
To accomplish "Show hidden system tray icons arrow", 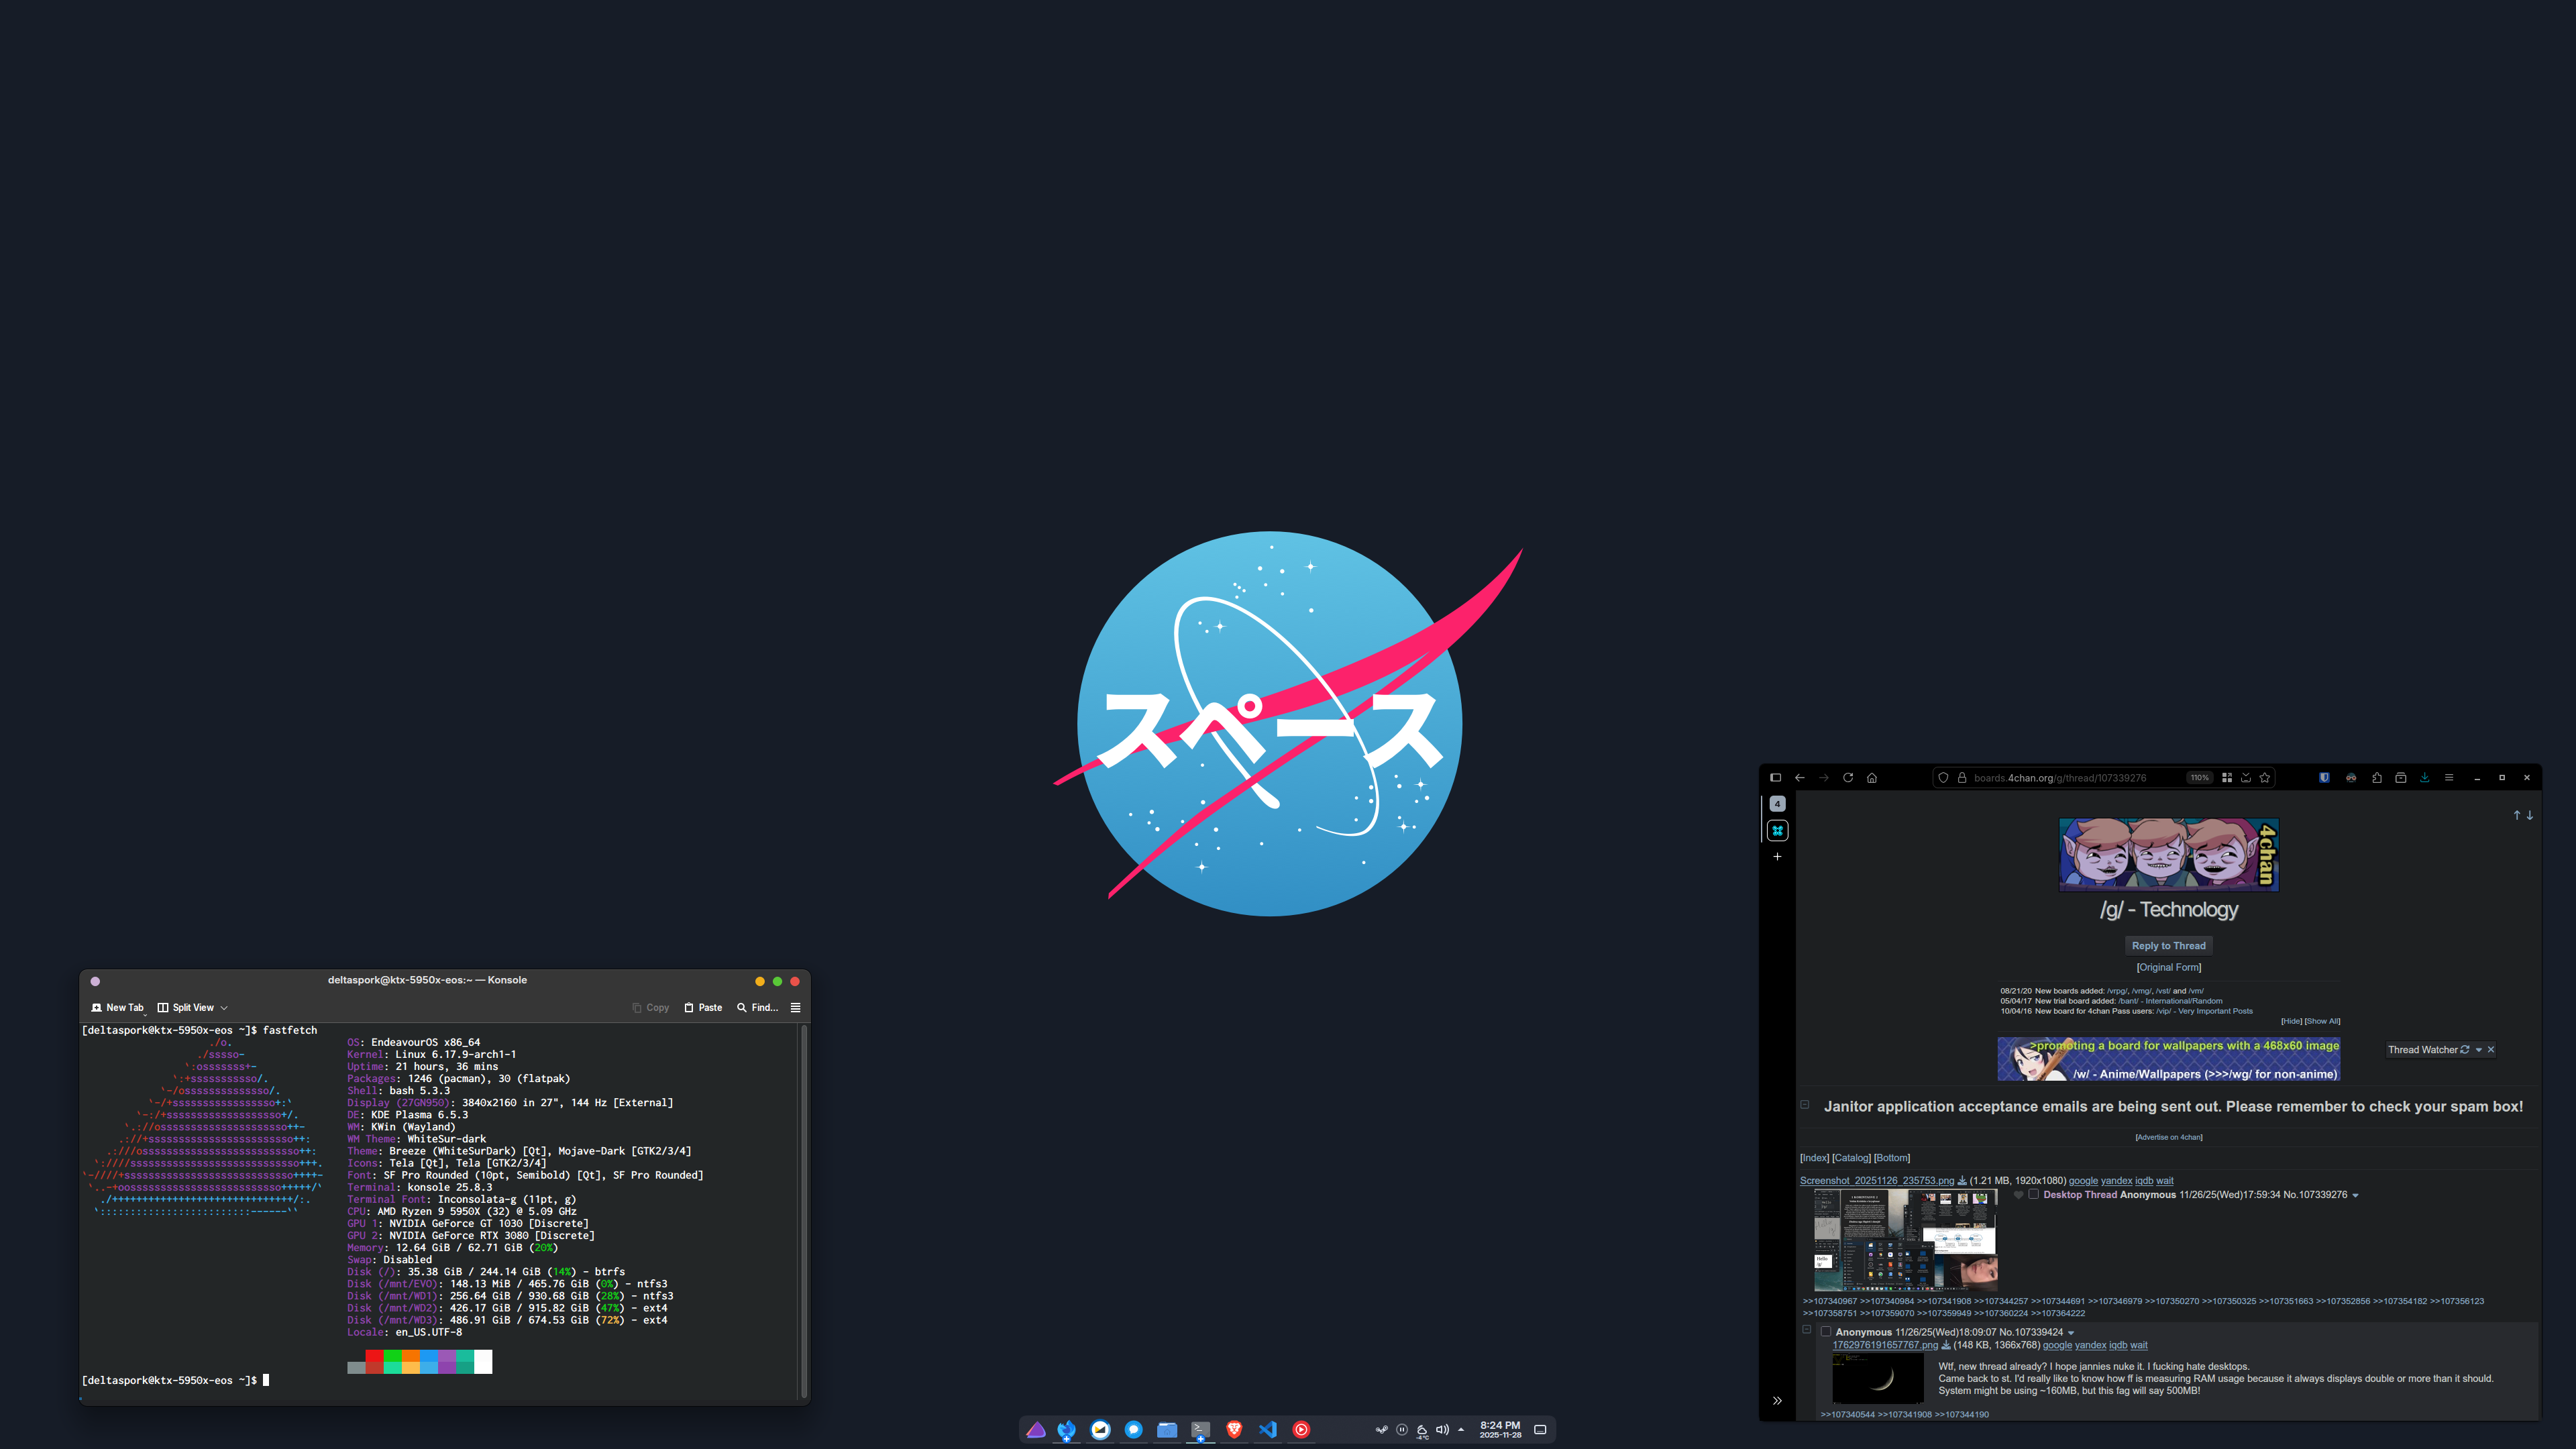I will 1461,1430.
